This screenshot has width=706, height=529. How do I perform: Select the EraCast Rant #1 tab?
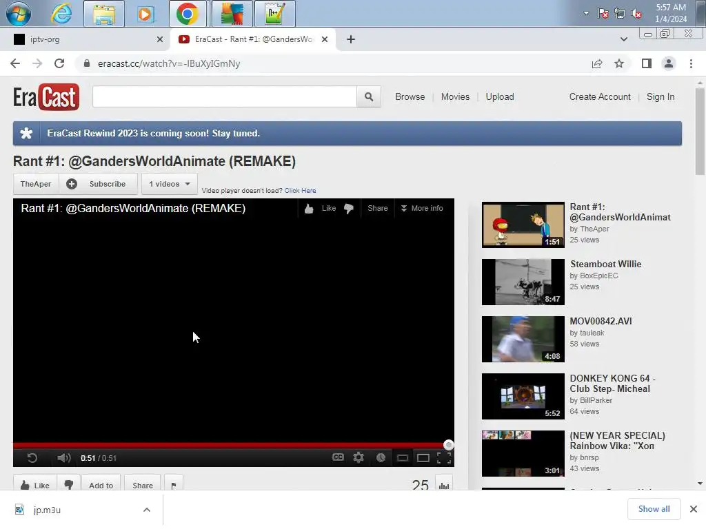coord(253,39)
